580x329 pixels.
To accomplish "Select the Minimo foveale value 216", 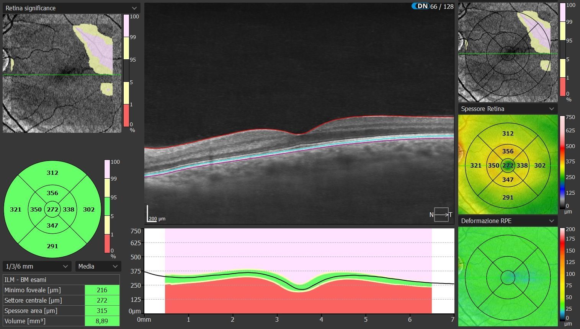I will coord(102,290).
